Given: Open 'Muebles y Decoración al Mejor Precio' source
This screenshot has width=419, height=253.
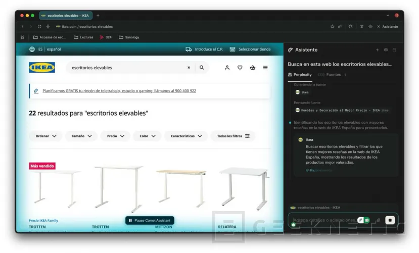Looking at the screenshot, I should click(x=342, y=110).
